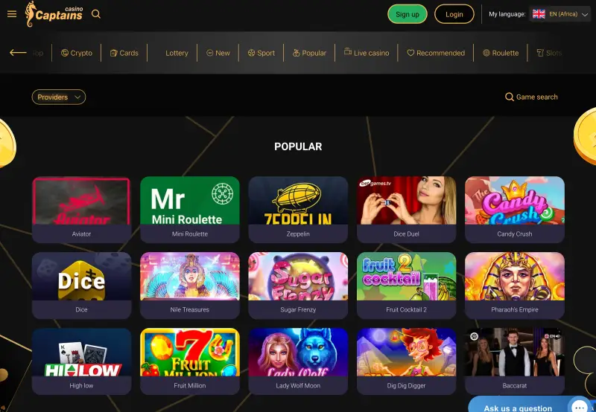Image resolution: width=596 pixels, height=412 pixels.
Task: Click the Game search magnifier icon
Action: click(510, 97)
